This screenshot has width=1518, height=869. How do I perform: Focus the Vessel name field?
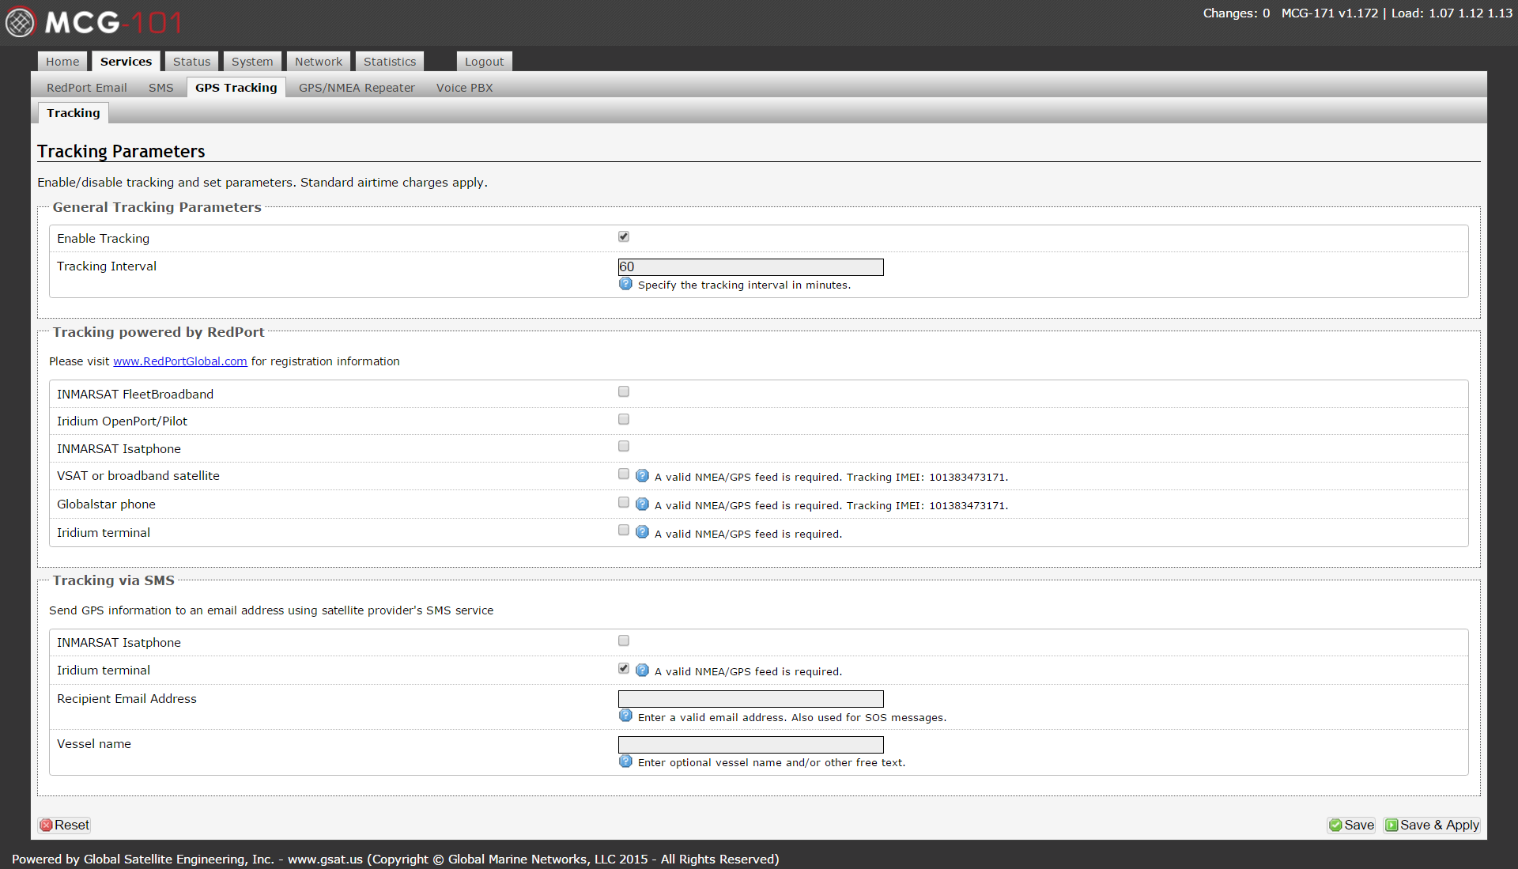[x=750, y=745]
